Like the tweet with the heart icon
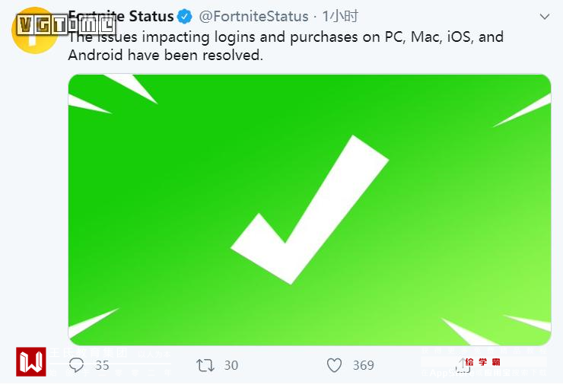The width and height of the screenshot is (563, 388). pos(334,365)
